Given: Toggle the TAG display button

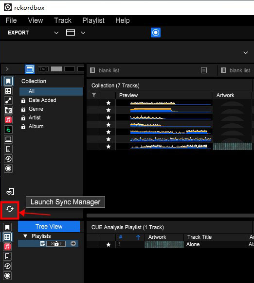Looking at the screenshot, I should click(x=43, y=69).
